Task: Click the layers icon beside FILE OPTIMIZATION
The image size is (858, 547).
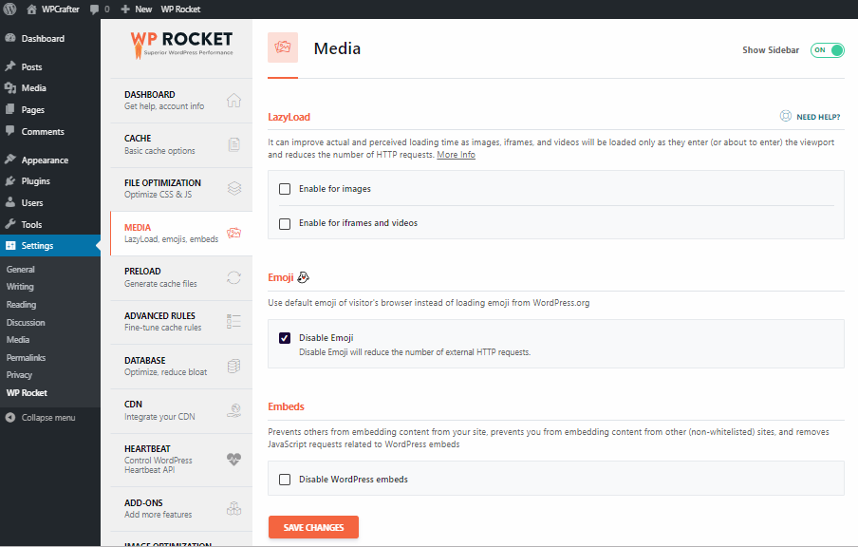Action: click(x=234, y=188)
